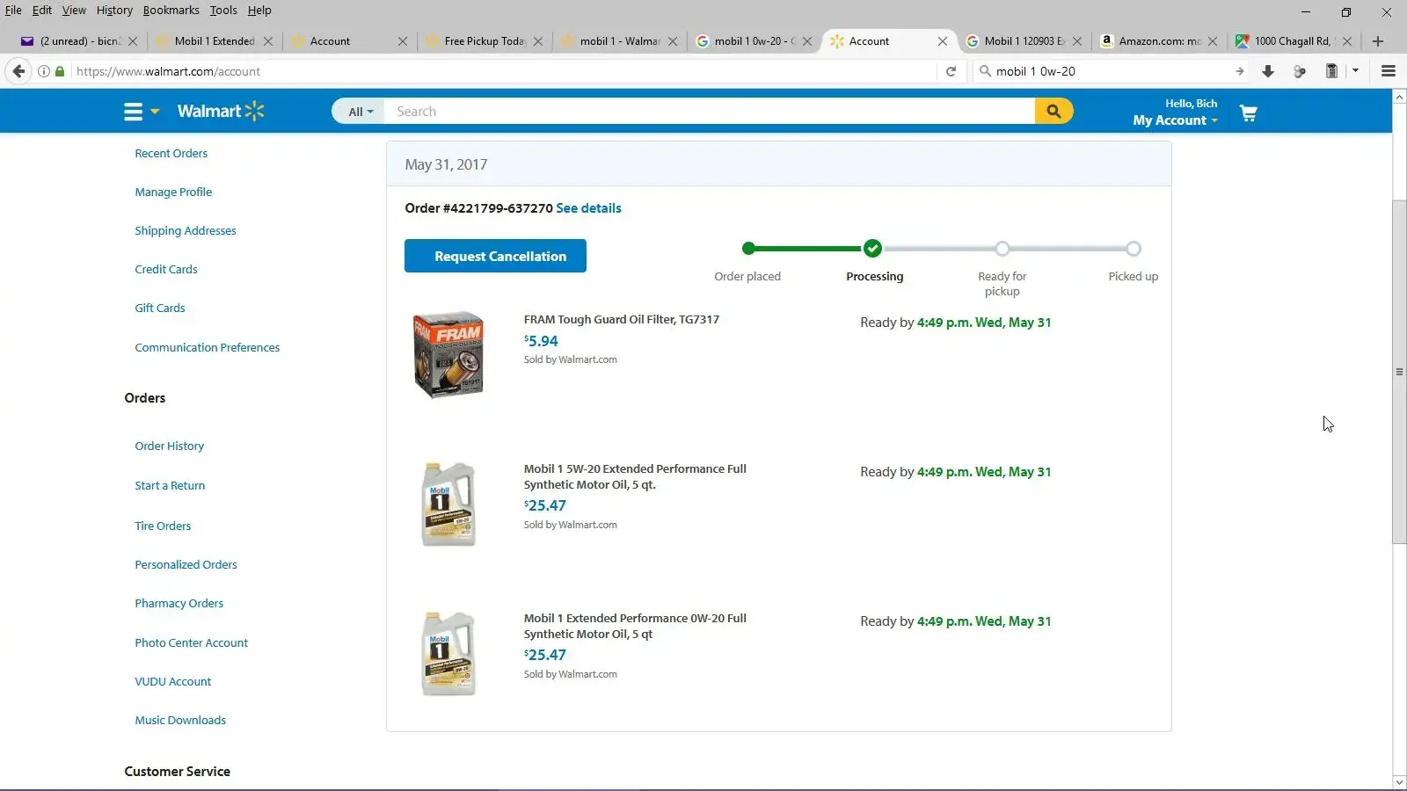The image size is (1407, 791).
Task: Click the Firefox back arrow button
Action: click(18, 71)
